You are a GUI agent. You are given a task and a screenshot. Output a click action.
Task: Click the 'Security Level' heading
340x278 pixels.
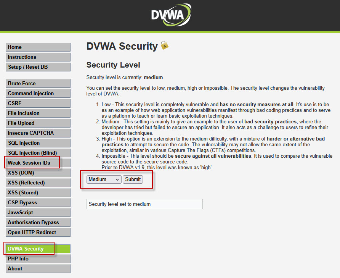tap(113, 65)
